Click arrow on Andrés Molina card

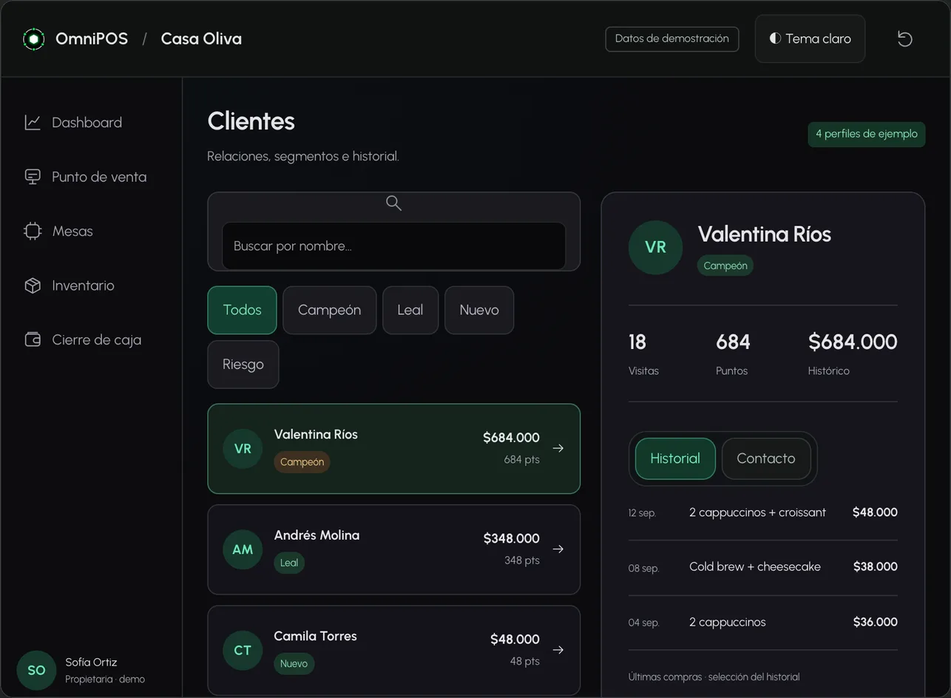tap(558, 549)
